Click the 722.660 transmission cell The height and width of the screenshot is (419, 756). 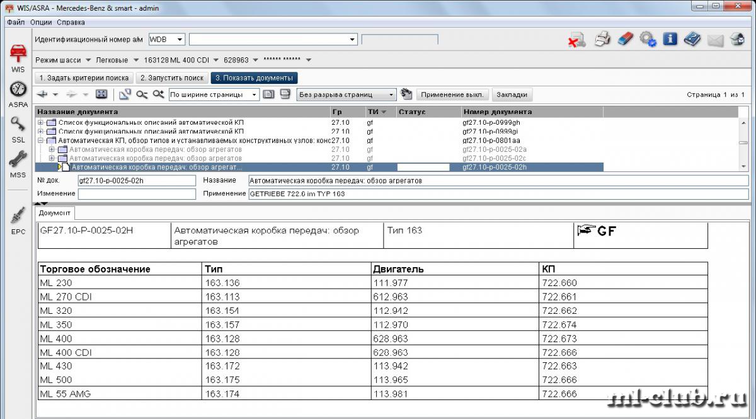[x=623, y=284]
